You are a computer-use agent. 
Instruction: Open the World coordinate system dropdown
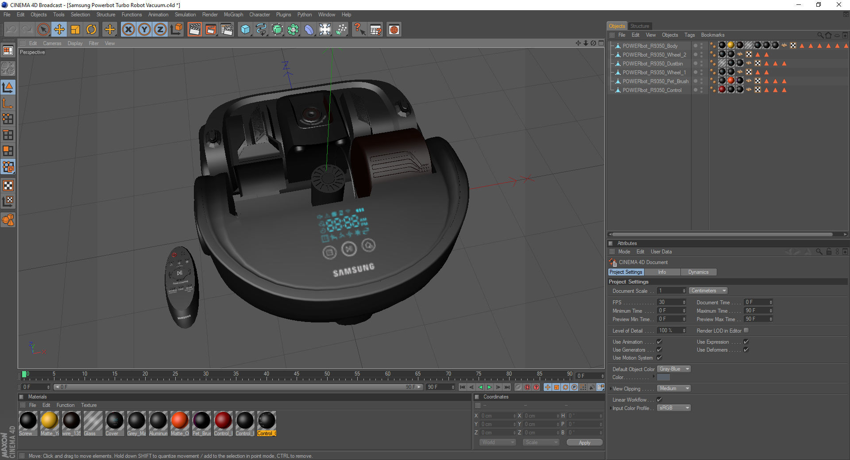498,442
